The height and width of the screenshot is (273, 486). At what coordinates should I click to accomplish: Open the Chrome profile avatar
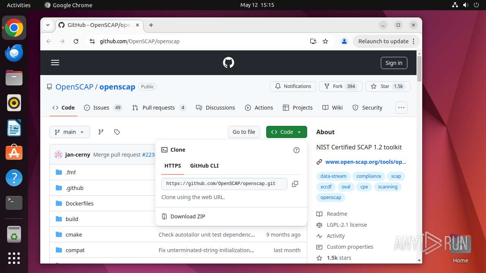[x=344, y=41]
